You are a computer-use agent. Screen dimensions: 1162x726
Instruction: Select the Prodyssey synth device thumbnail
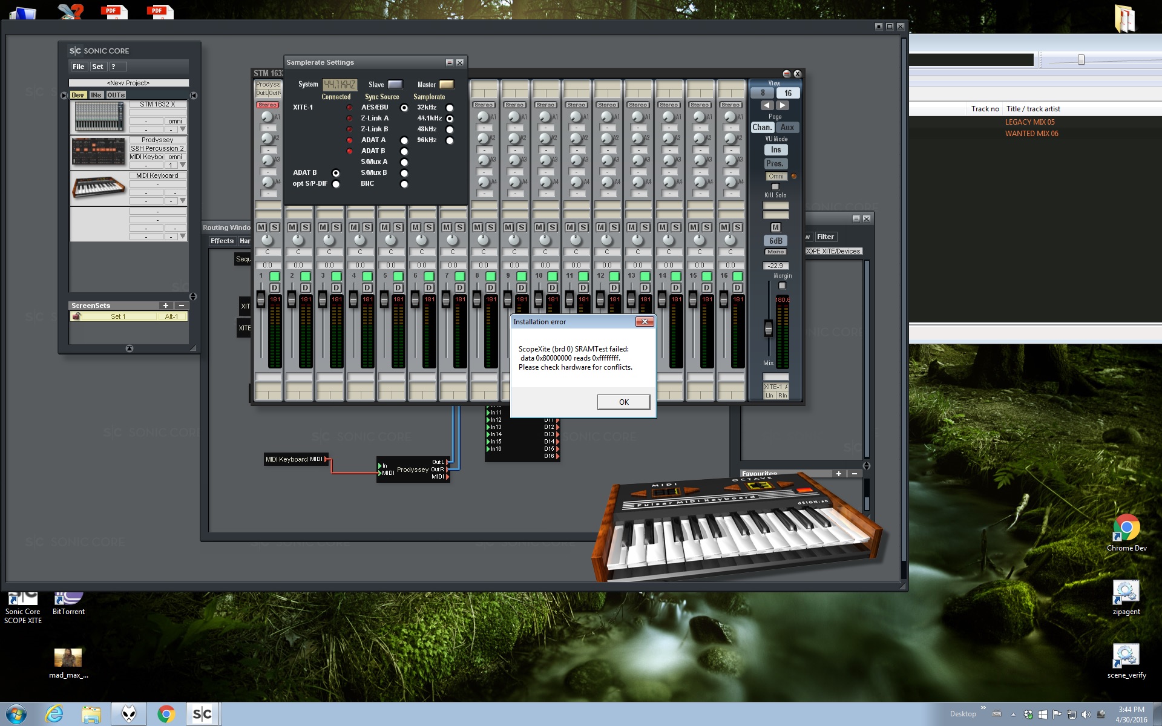(x=99, y=152)
